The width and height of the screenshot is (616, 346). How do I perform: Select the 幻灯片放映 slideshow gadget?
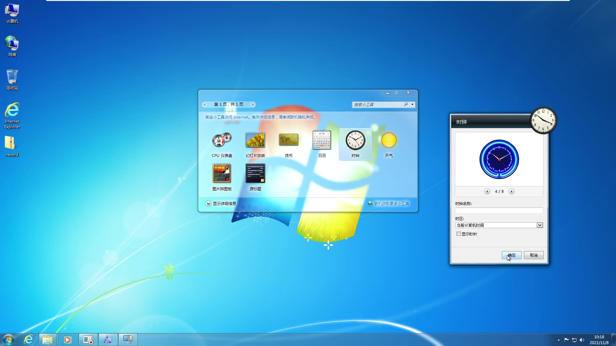pos(255,140)
